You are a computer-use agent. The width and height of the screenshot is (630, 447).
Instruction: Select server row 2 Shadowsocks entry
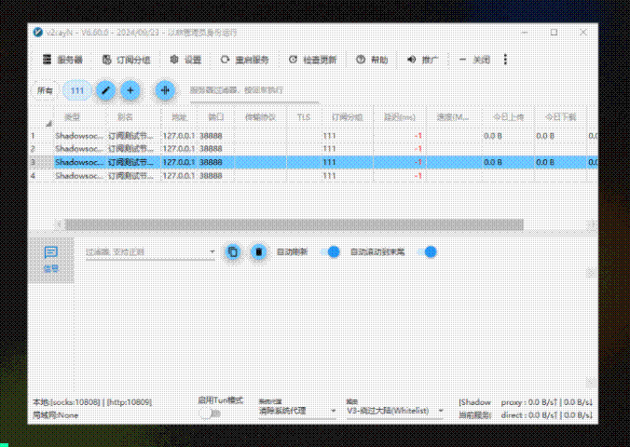(313, 149)
